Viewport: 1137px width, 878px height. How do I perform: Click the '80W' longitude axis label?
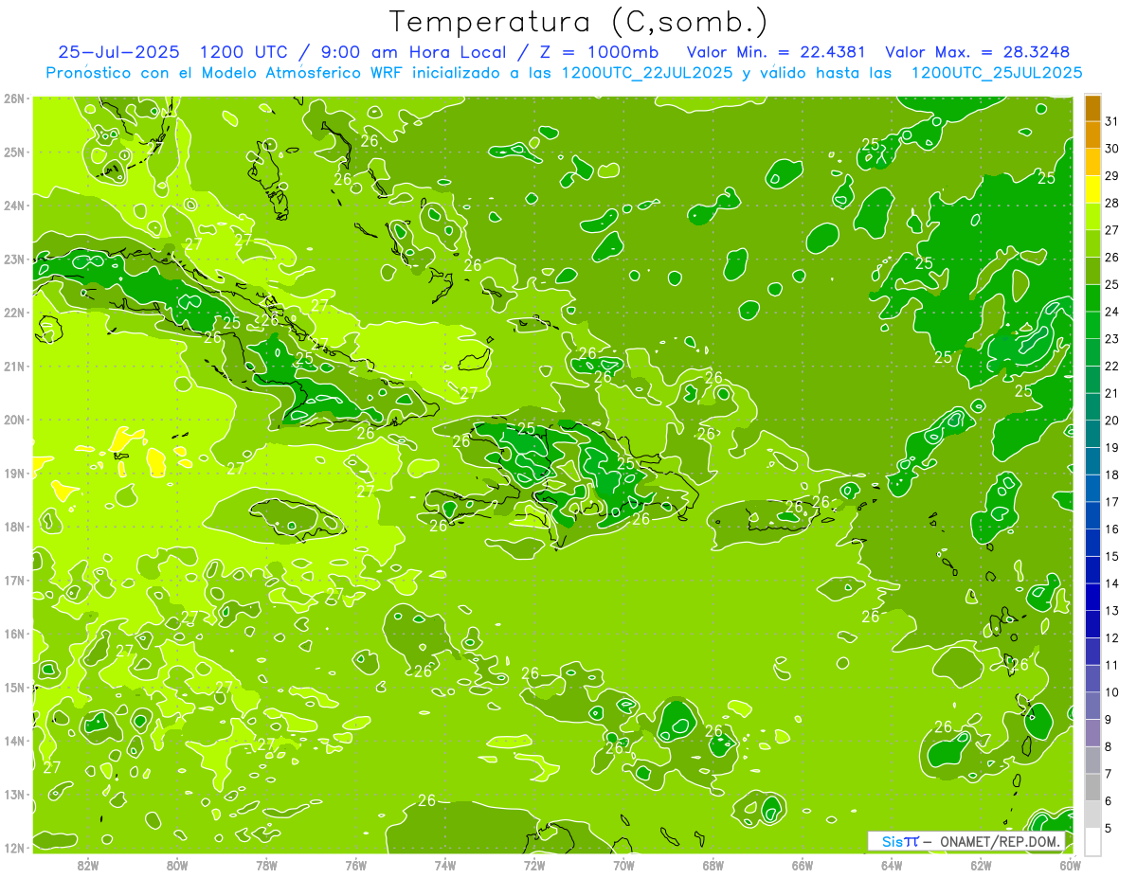[x=177, y=865]
